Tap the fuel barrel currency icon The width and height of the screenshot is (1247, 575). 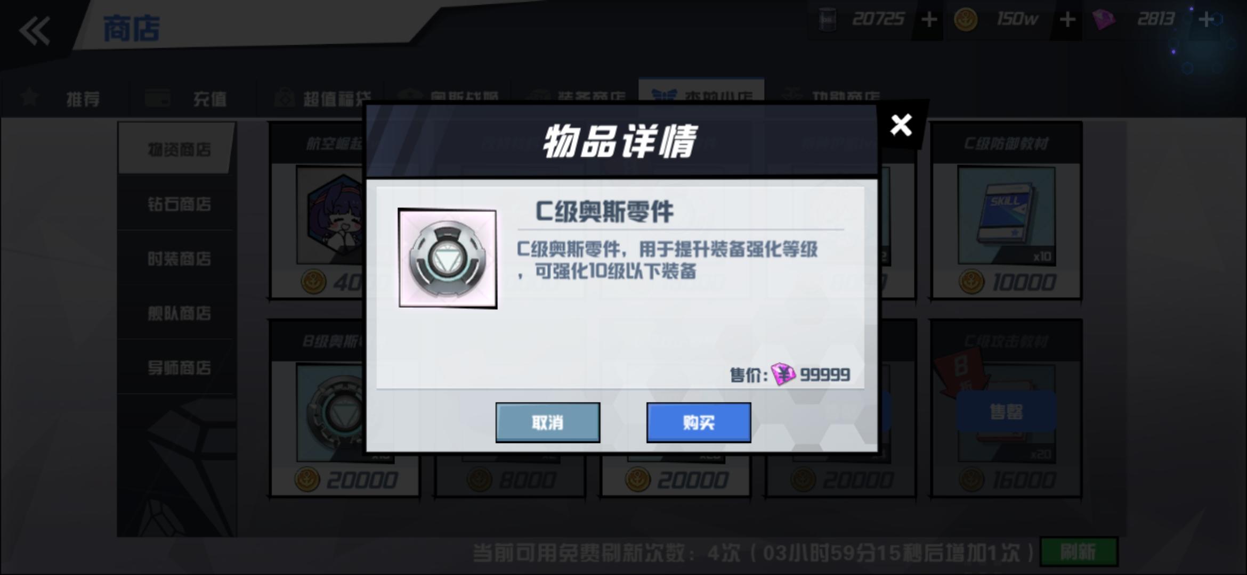point(827,20)
